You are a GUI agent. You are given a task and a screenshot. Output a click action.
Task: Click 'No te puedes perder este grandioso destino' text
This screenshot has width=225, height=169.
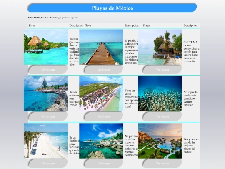(191, 98)
